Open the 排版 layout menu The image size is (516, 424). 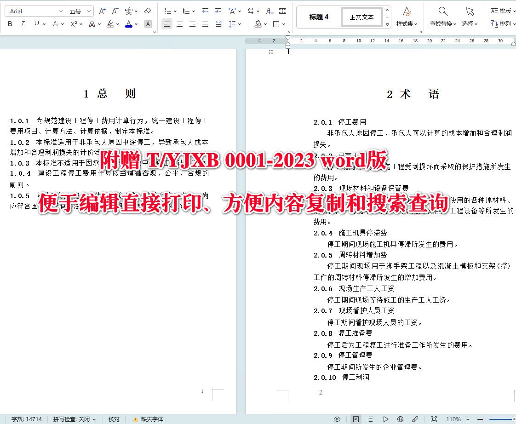pos(503,11)
